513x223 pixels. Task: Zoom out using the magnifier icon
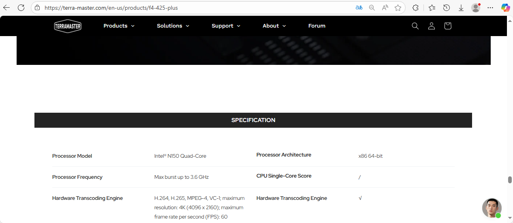tap(372, 8)
